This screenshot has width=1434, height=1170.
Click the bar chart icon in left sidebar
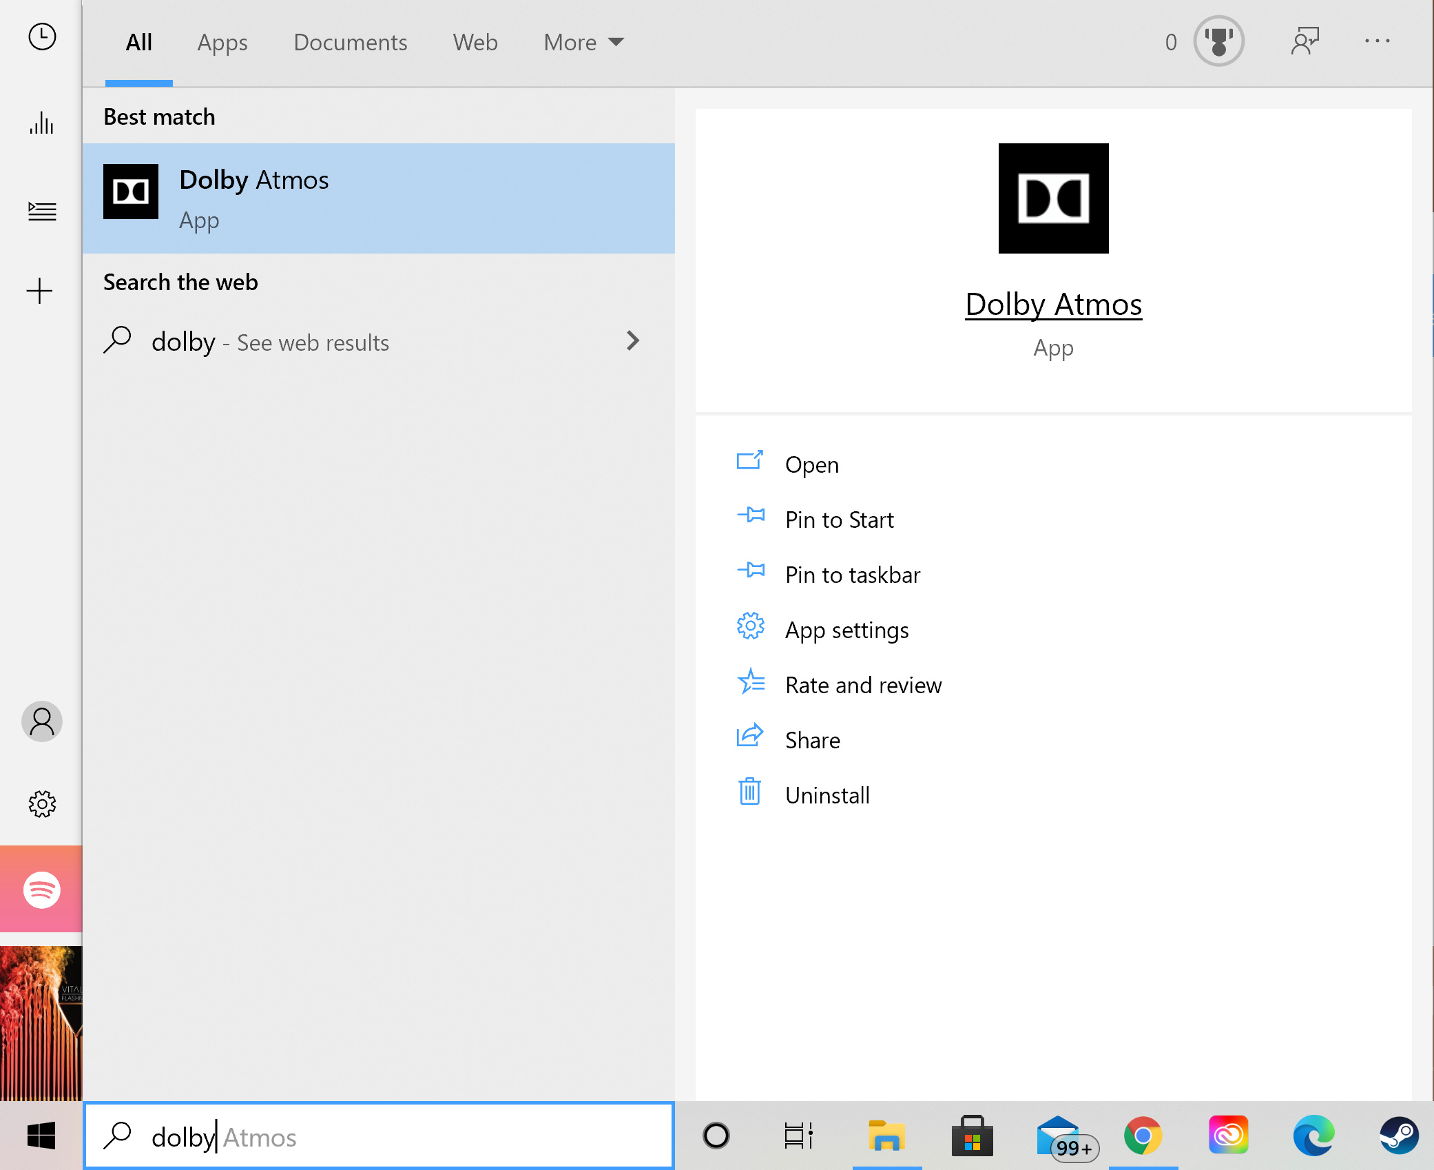(42, 123)
